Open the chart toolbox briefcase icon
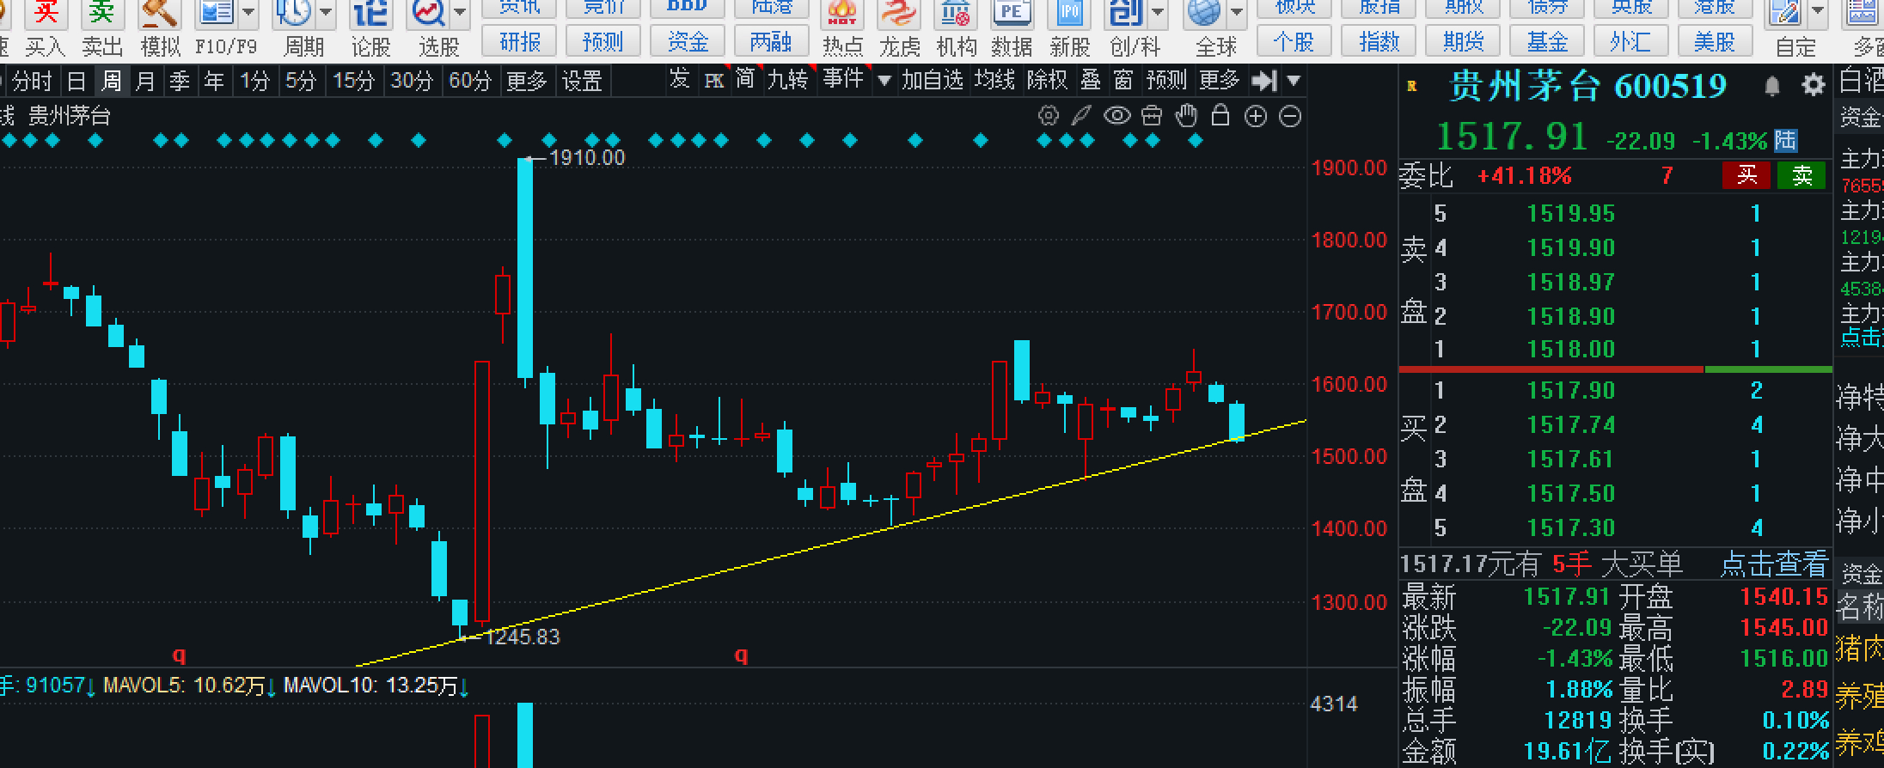The height and width of the screenshot is (768, 1884). [1152, 116]
